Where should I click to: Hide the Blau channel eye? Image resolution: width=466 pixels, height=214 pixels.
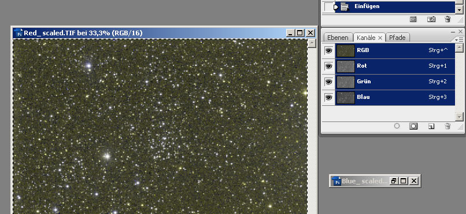[x=328, y=98]
